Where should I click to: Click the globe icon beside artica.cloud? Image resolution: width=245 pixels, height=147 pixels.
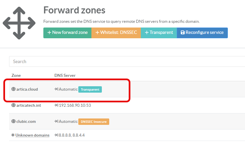tap(13, 90)
